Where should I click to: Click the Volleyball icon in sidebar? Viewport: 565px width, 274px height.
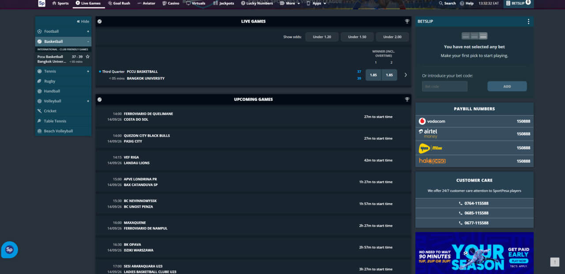pos(40,101)
